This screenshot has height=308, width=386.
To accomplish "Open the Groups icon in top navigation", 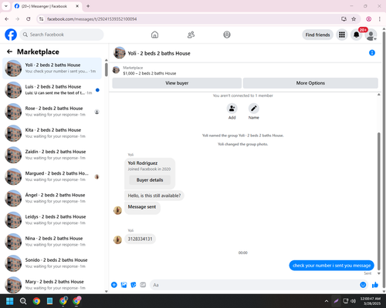I will (227, 35).
